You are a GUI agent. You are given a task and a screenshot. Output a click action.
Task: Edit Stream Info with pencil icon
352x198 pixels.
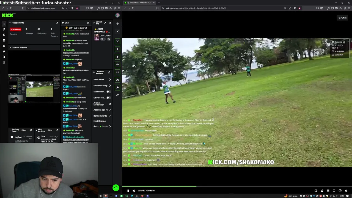click(105, 23)
